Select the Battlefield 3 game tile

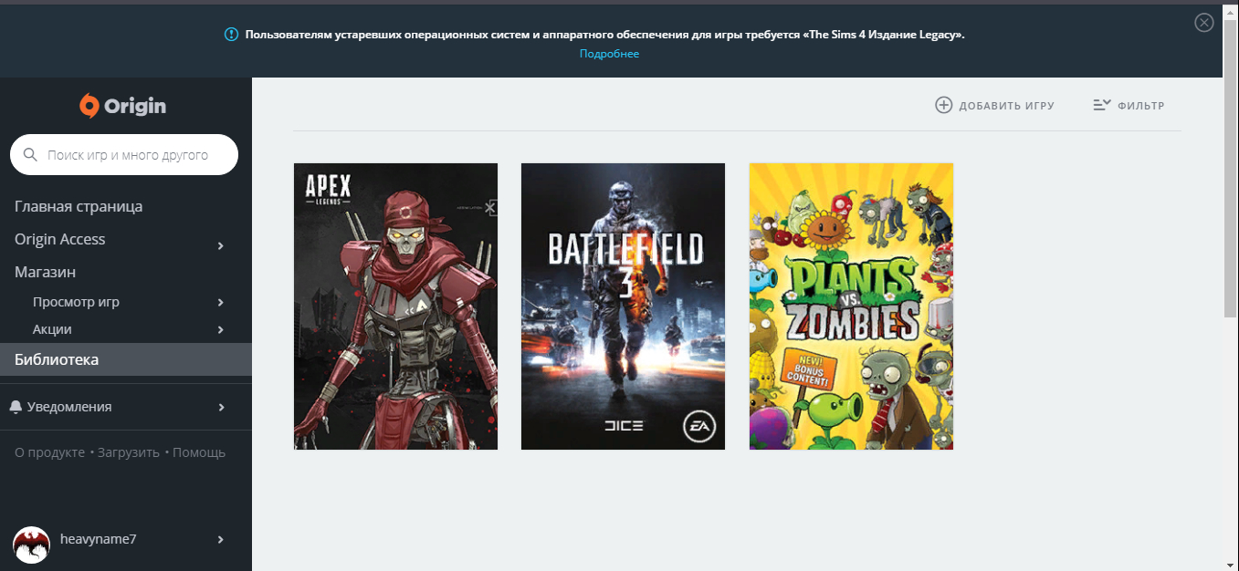[623, 306]
